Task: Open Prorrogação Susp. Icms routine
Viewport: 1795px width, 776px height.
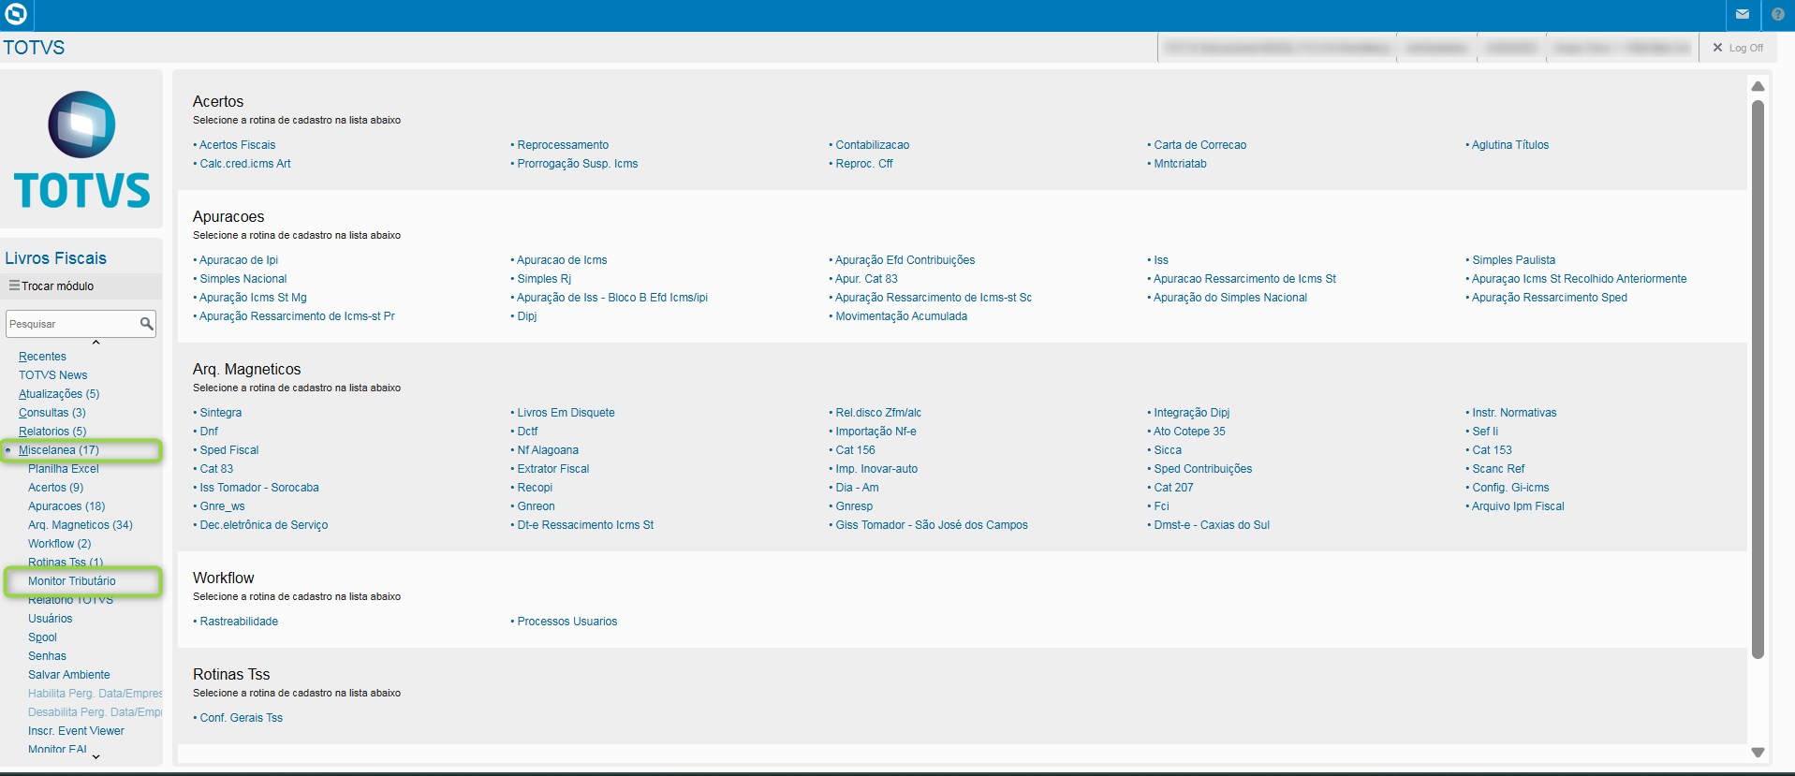Action: tap(578, 164)
